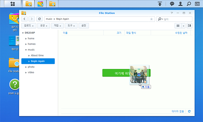Open the 생성 dropdown menu

[x=43, y=26]
